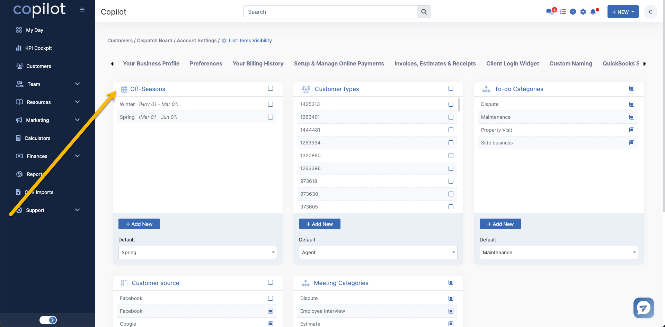665x327 pixels.
Task: Click the To-do Categories icon
Action: pos(486,89)
